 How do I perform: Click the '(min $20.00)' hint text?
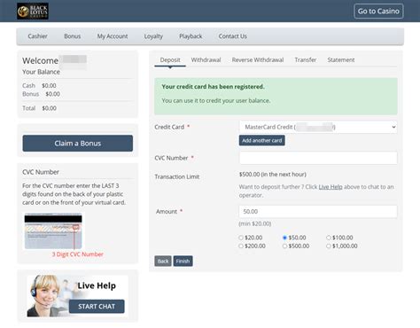[255, 223]
